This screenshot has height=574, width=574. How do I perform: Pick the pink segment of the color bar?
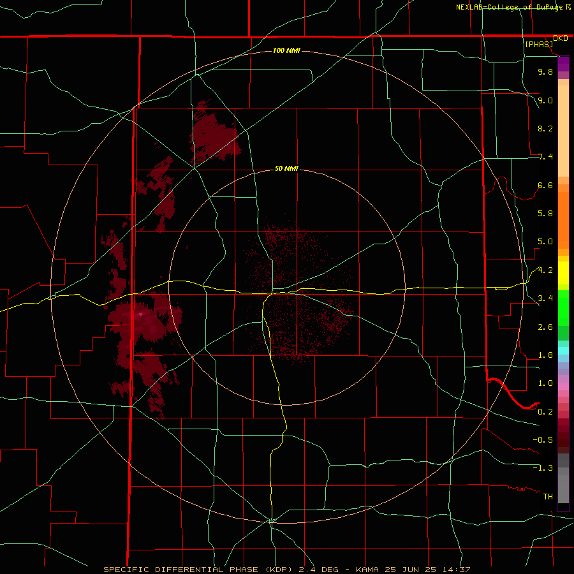point(563,386)
